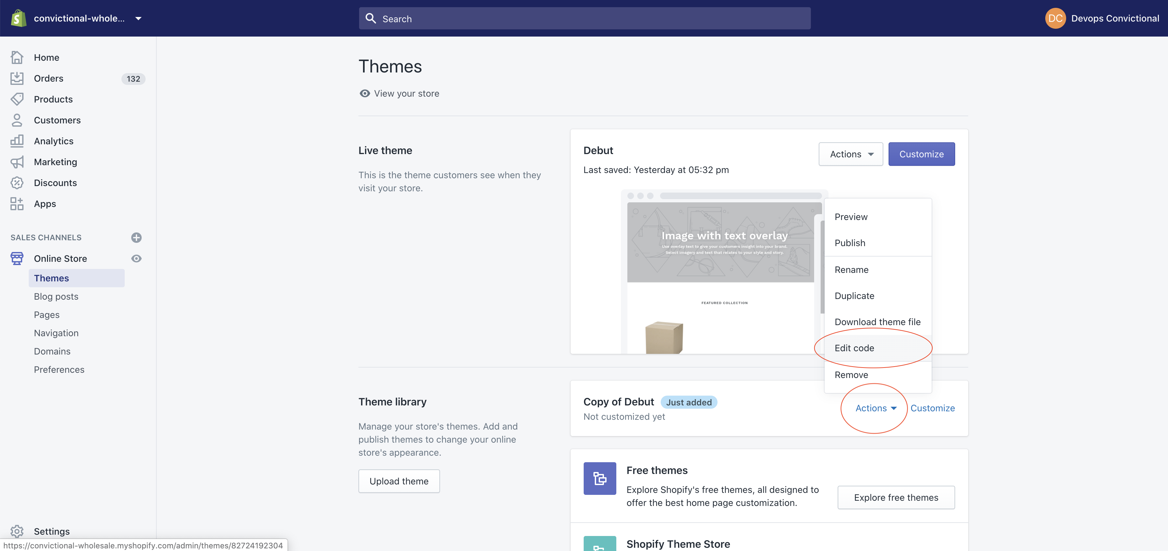This screenshot has width=1168, height=551.
Task: Focus the Search input field
Action: (584, 19)
